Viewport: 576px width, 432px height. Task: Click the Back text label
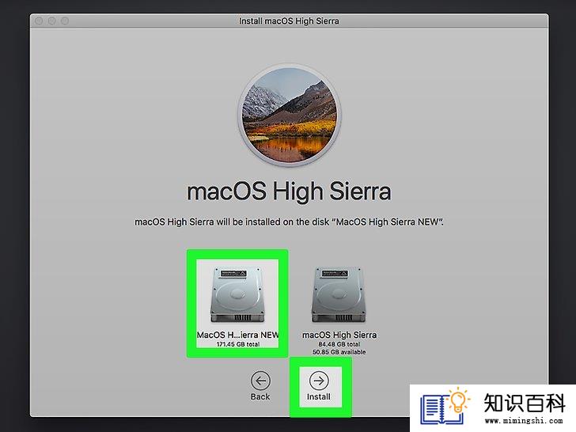pyautogui.click(x=260, y=396)
